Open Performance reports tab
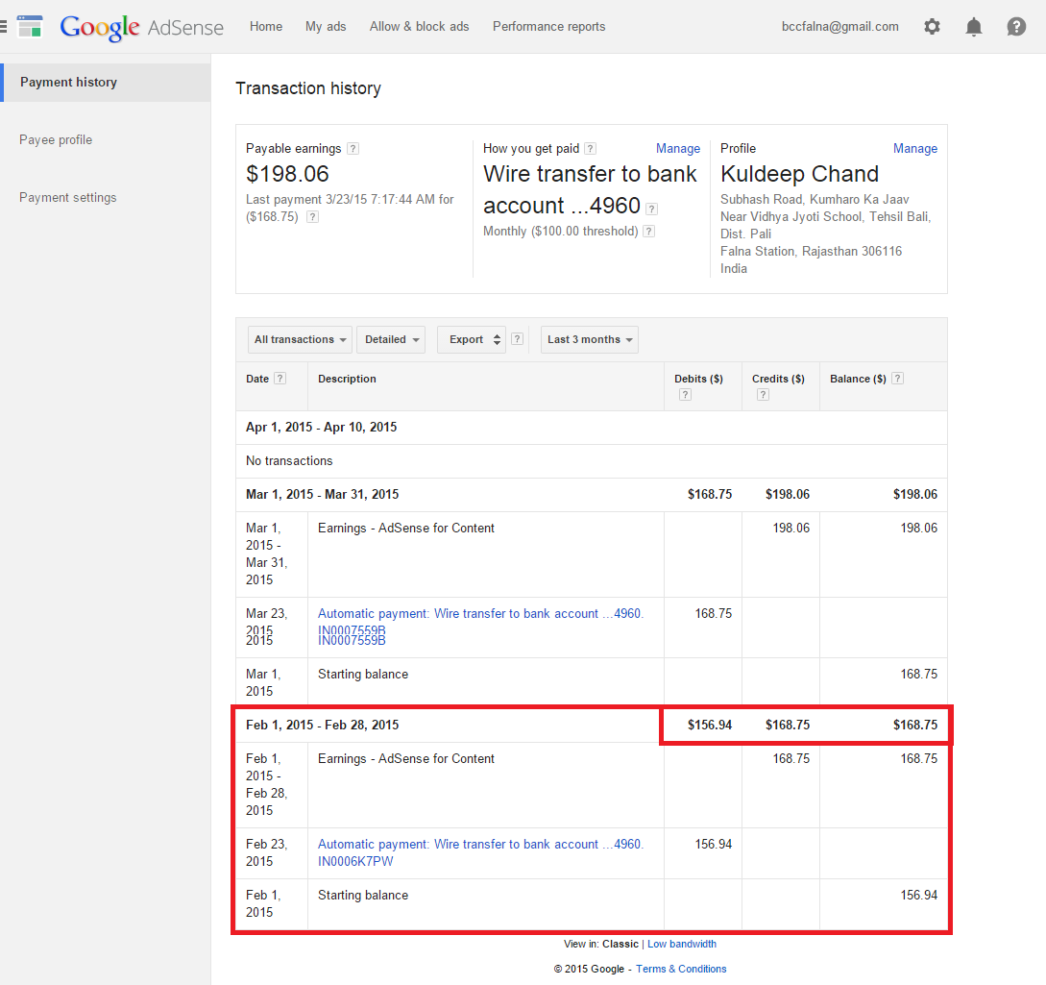Image resolution: width=1046 pixels, height=985 pixels. click(549, 27)
